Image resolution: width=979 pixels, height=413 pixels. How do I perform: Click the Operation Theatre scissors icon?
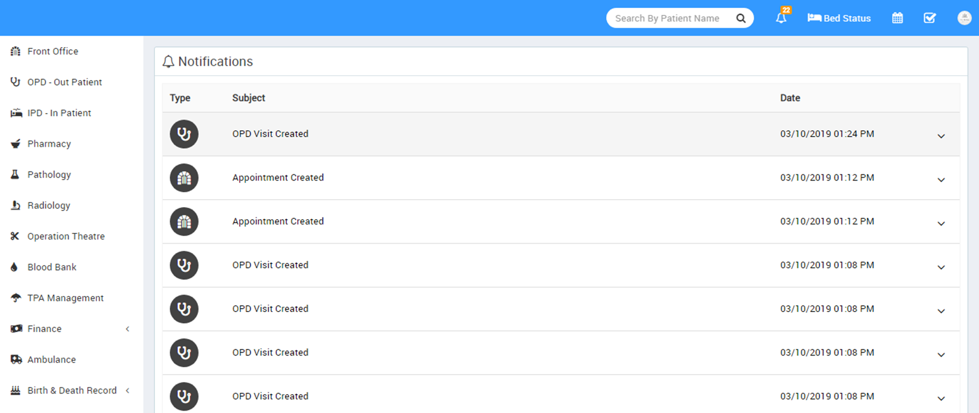click(15, 236)
